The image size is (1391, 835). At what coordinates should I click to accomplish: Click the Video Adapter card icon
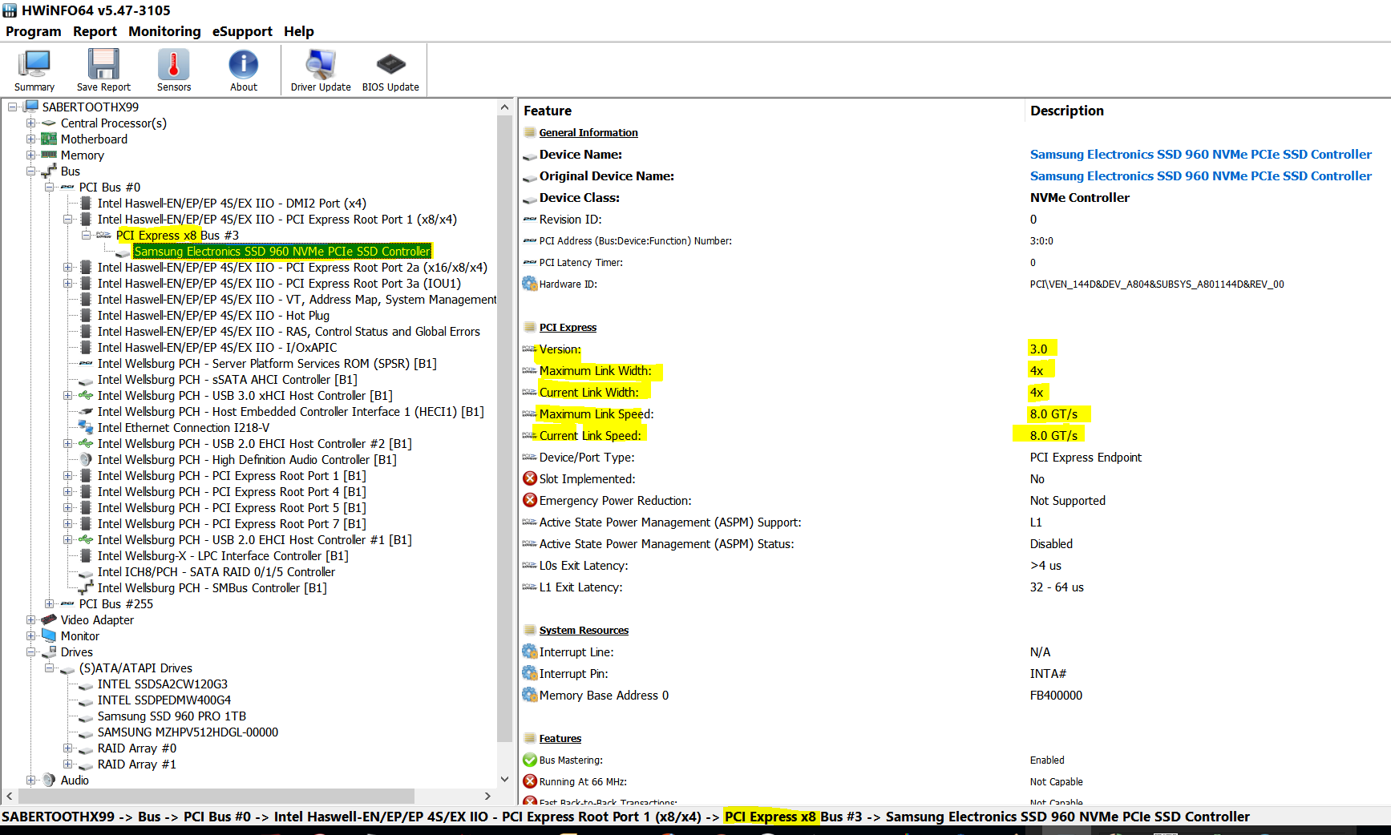(49, 619)
